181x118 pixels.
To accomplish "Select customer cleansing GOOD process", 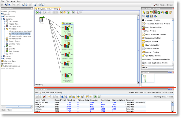I will tap(20, 31).
